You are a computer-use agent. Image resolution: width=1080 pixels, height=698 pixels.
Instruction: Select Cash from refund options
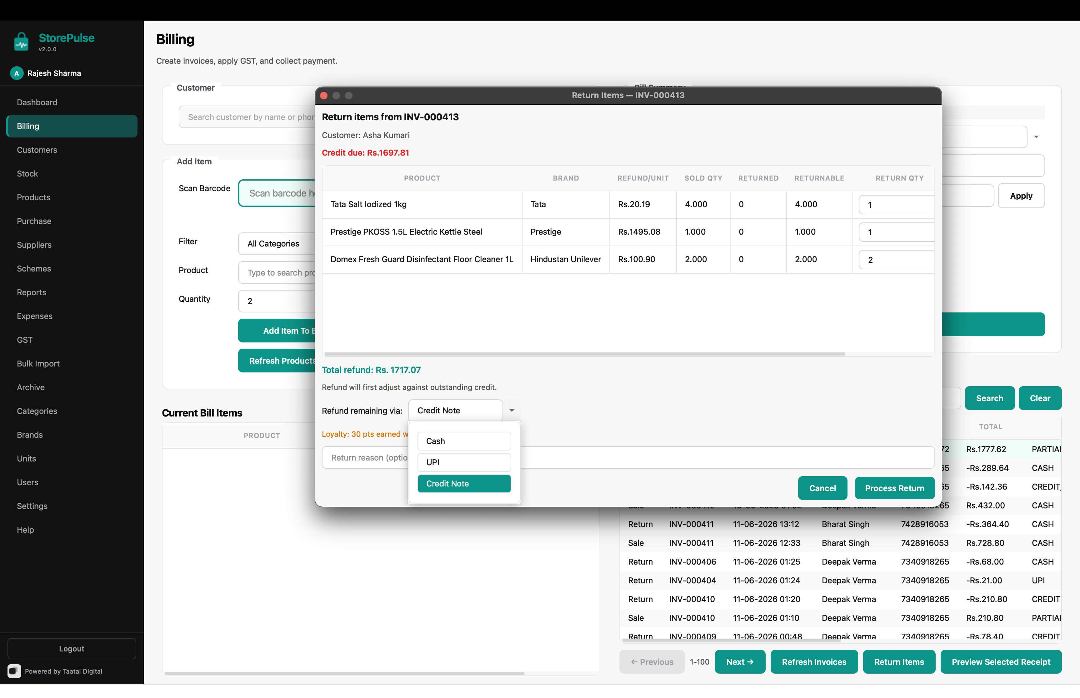464,441
